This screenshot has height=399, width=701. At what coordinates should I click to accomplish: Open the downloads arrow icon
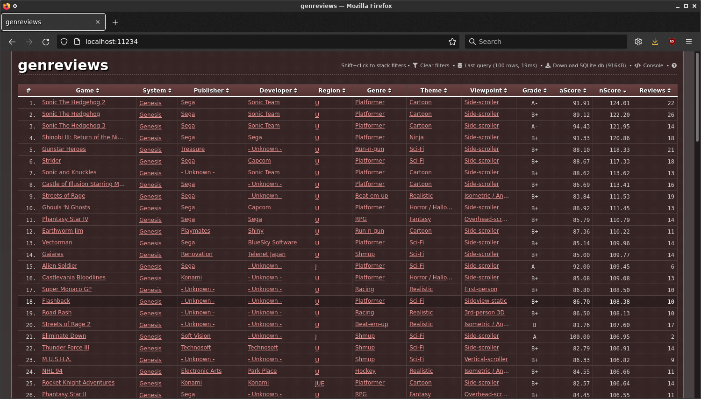tap(655, 42)
